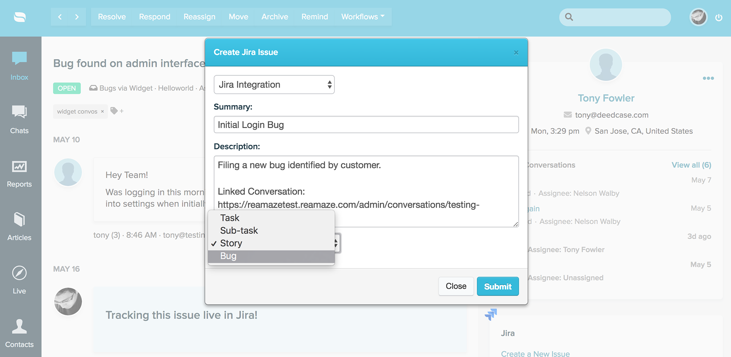The height and width of the screenshot is (357, 731).
Task: Click the Move action
Action: click(x=238, y=17)
